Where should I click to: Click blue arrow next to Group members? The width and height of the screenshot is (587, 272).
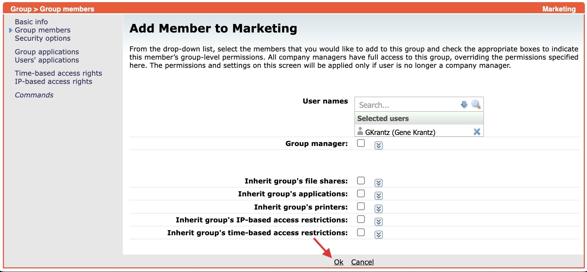pos(10,30)
